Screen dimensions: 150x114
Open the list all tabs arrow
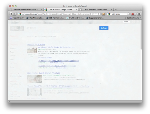140,9
